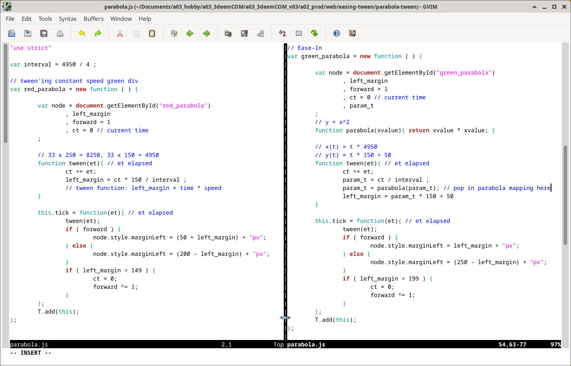Click the Find Previous green arrow

point(206,33)
